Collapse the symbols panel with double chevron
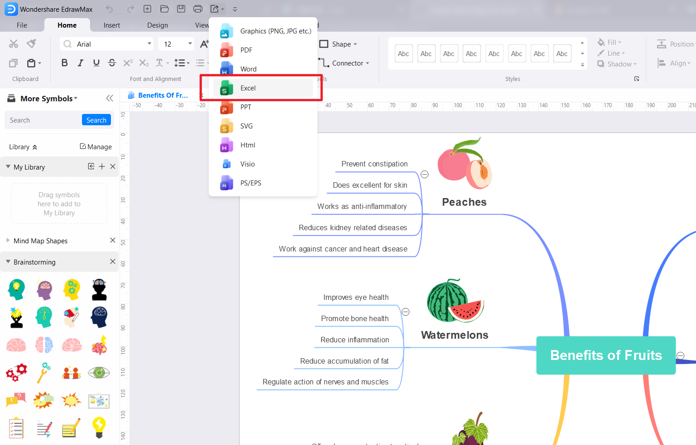 point(110,98)
